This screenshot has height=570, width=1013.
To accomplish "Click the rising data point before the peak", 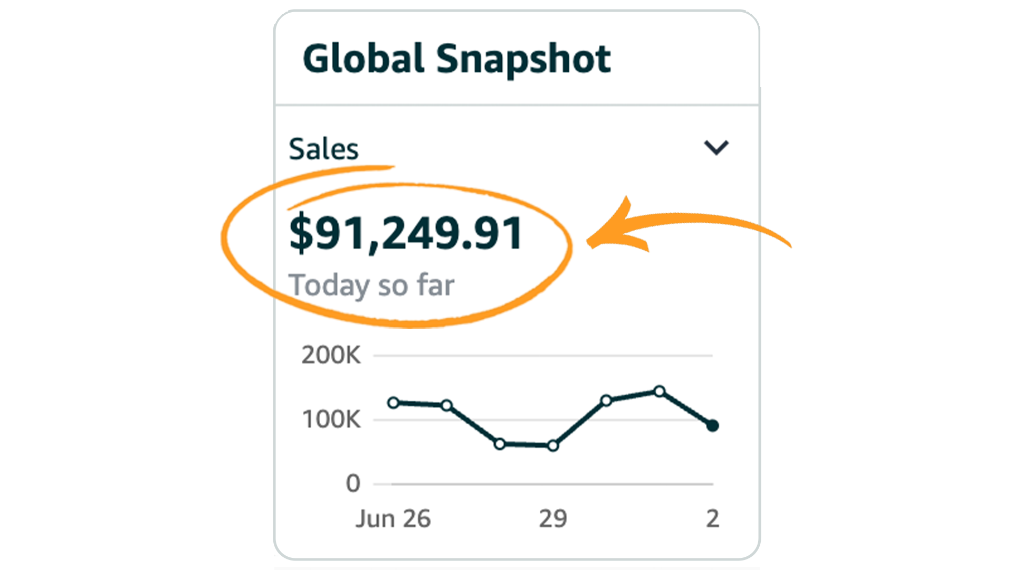I will pos(607,401).
